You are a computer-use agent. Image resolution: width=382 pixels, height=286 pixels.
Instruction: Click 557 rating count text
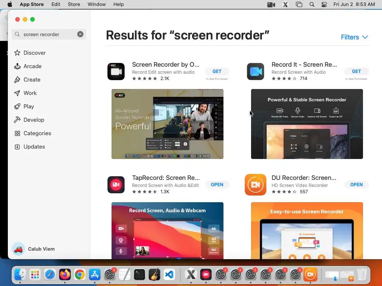point(304,192)
